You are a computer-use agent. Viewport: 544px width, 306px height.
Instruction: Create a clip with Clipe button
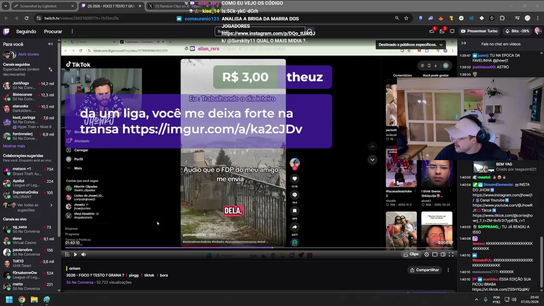[x=411, y=255]
